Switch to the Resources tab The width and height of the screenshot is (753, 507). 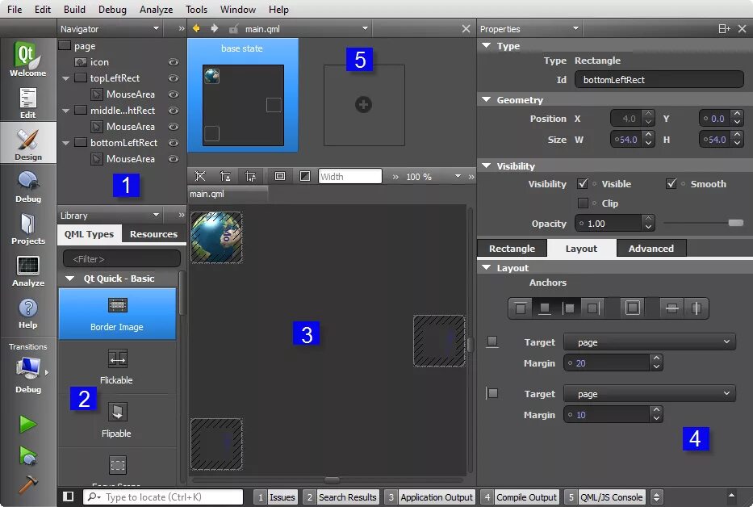click(153, 234)
